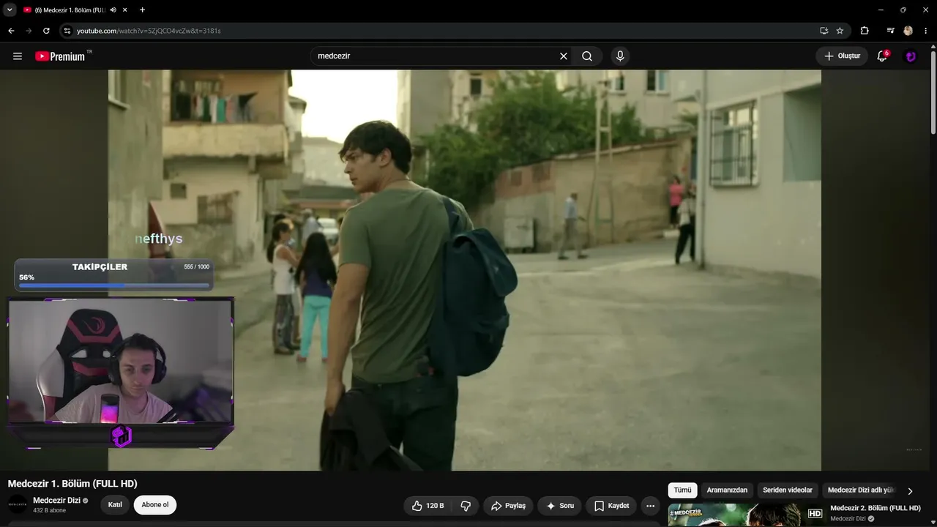Go back to the previous page
Screen dimensions: 937x527
click(11, 31)
